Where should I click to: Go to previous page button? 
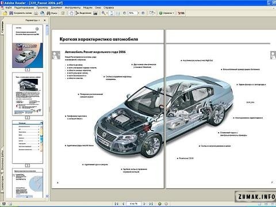click(123, 204)
